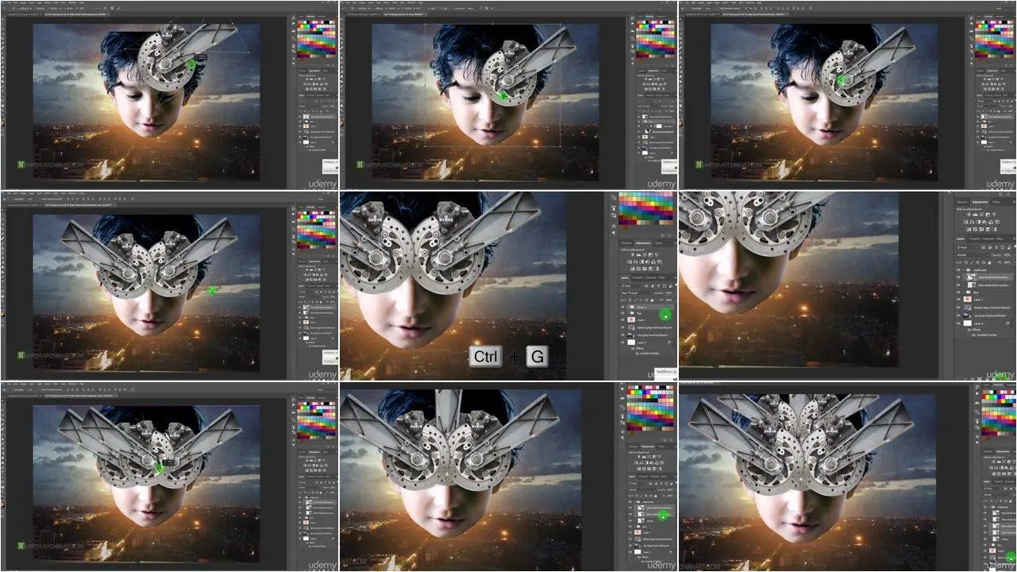
Task: Open Opacity dropdown in the Ctrl+G frame
Action: (x=668, y=293)
